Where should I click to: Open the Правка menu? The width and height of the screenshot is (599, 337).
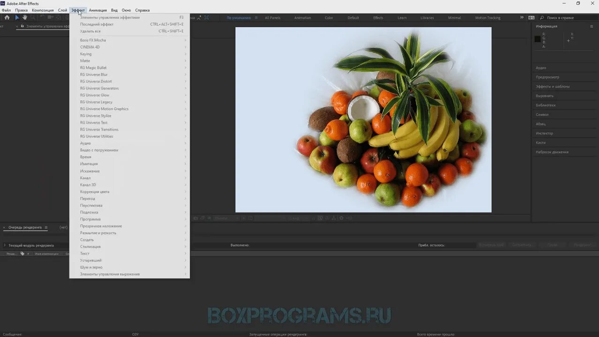(x=21, y=10)
